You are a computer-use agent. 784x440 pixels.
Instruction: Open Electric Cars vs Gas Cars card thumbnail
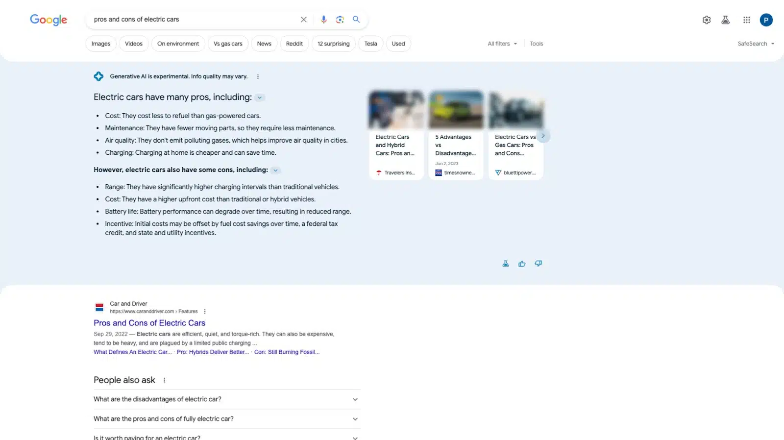pos(516,110)
